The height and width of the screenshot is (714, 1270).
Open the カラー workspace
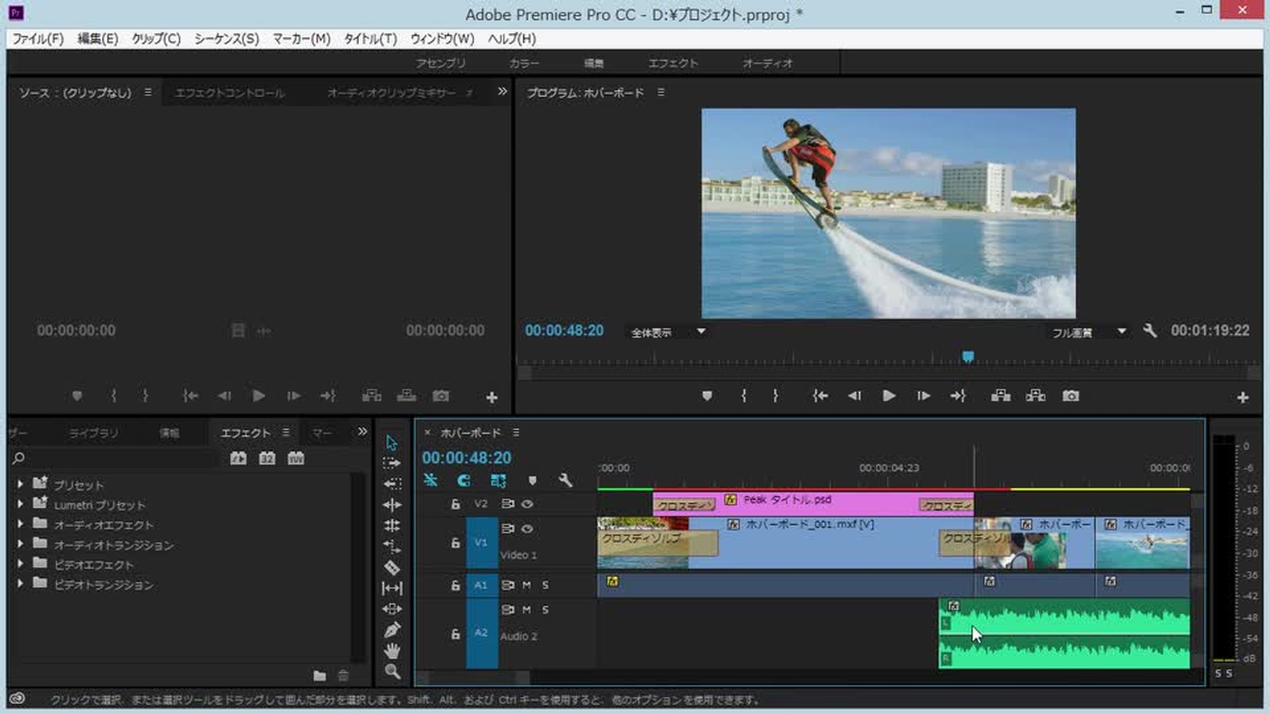523,63
